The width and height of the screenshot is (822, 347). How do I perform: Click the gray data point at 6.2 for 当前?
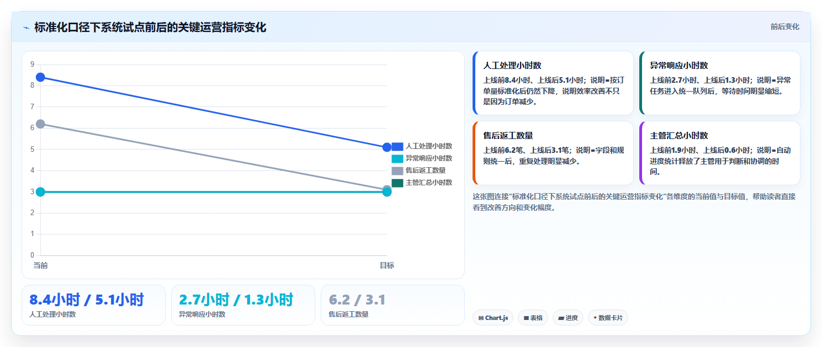40,124
